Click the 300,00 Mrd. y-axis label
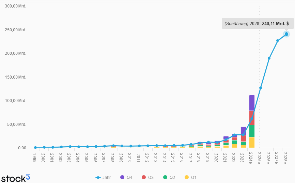This screenshot has height=183, width=295. [x=15, y=6]
